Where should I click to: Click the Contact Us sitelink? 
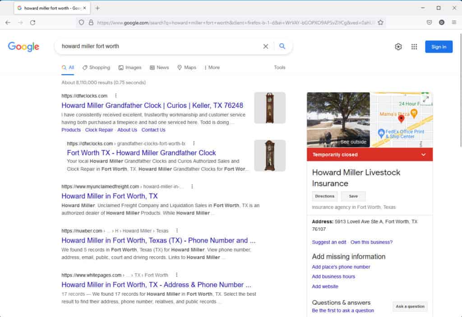[x=153, y=130]
